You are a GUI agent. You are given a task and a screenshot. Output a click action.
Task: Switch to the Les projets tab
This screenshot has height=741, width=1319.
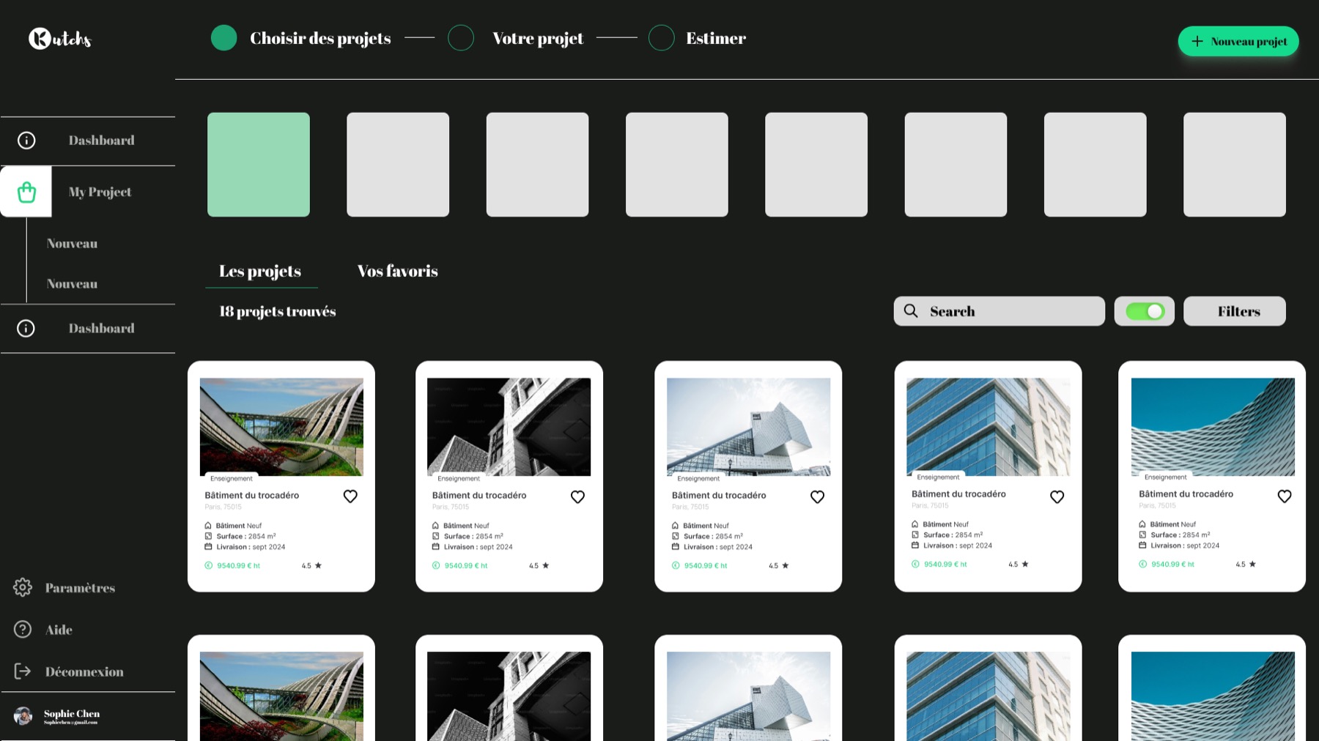coord(260,271)
